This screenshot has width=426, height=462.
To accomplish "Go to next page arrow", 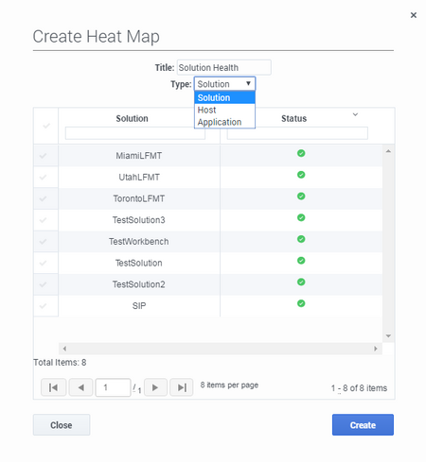I will [155, 387].
